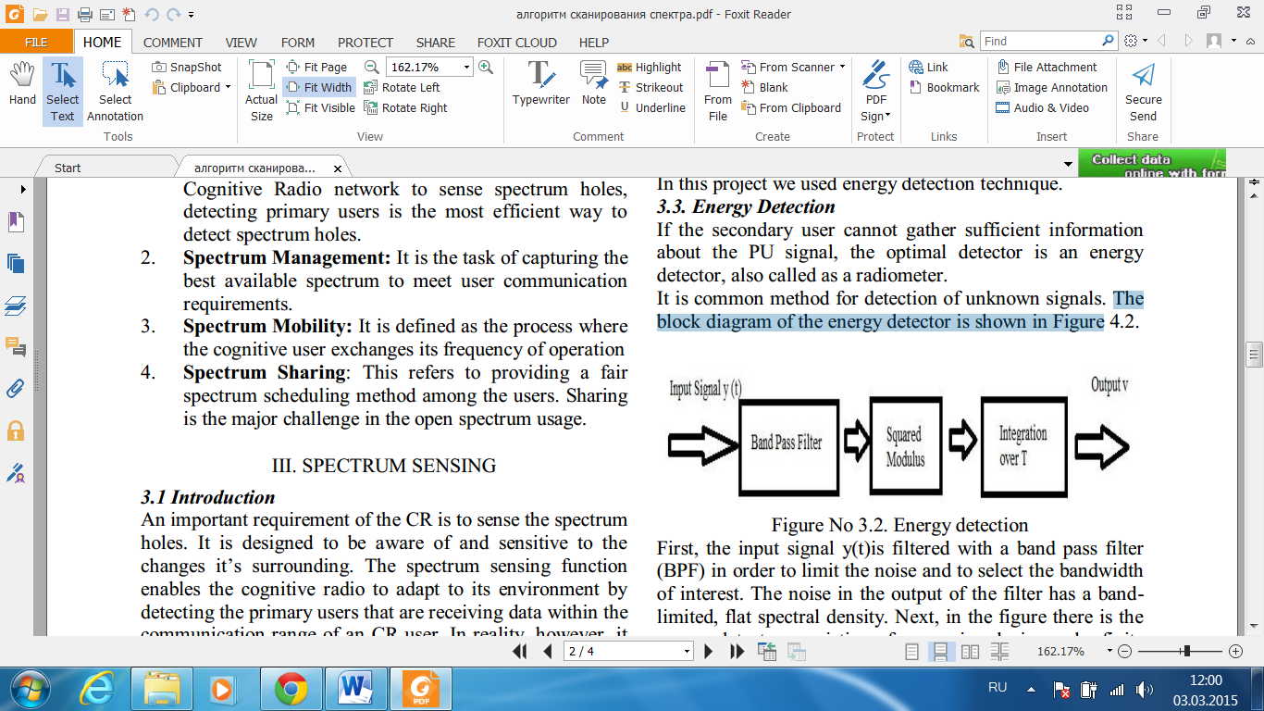The height and width of the screenshot is (711, 1264).
Task: Add a Note comment
Action: click(594, 83)
